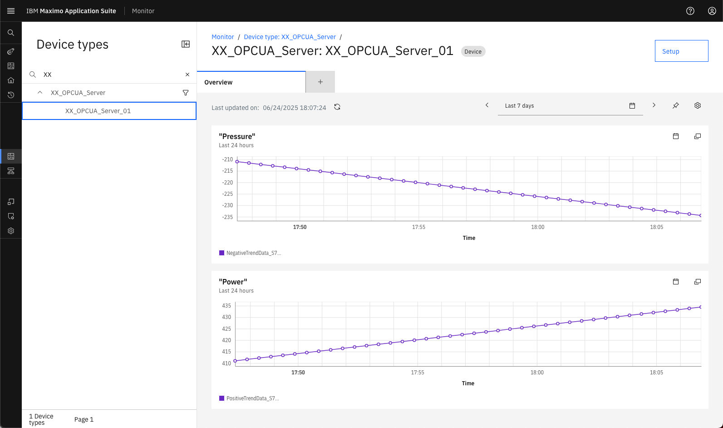
Task: Select the highlighted dashboard icon in sidebar
Action: 11,156
